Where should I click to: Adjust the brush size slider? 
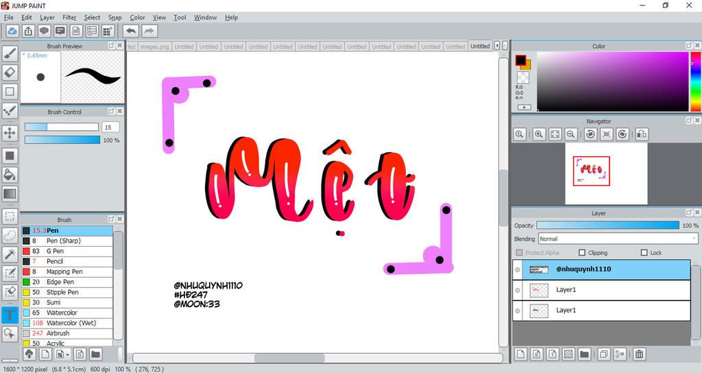[x=62, y=127]
